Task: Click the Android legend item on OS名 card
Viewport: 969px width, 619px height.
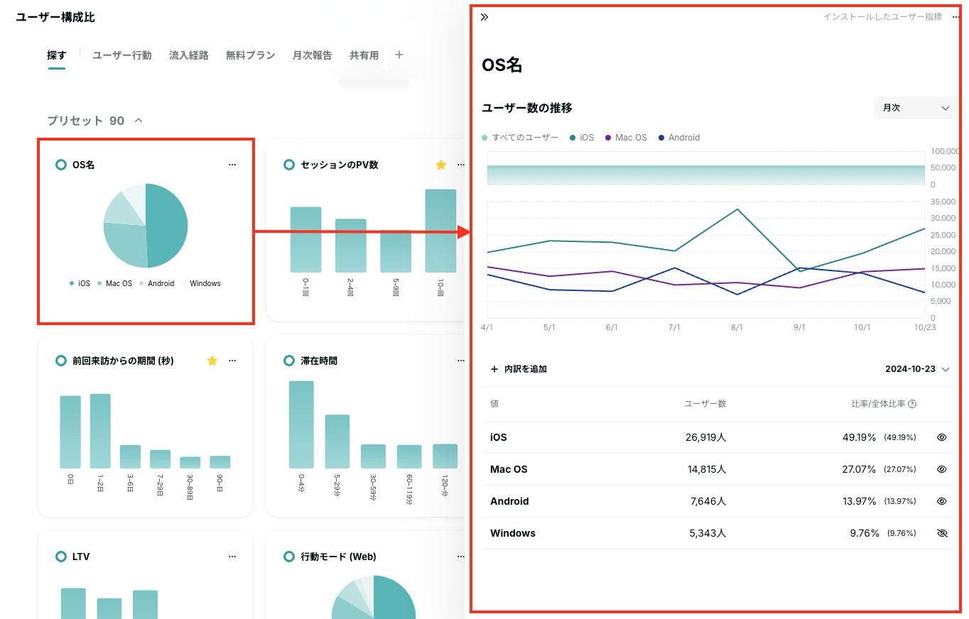Action: (157, 283)
